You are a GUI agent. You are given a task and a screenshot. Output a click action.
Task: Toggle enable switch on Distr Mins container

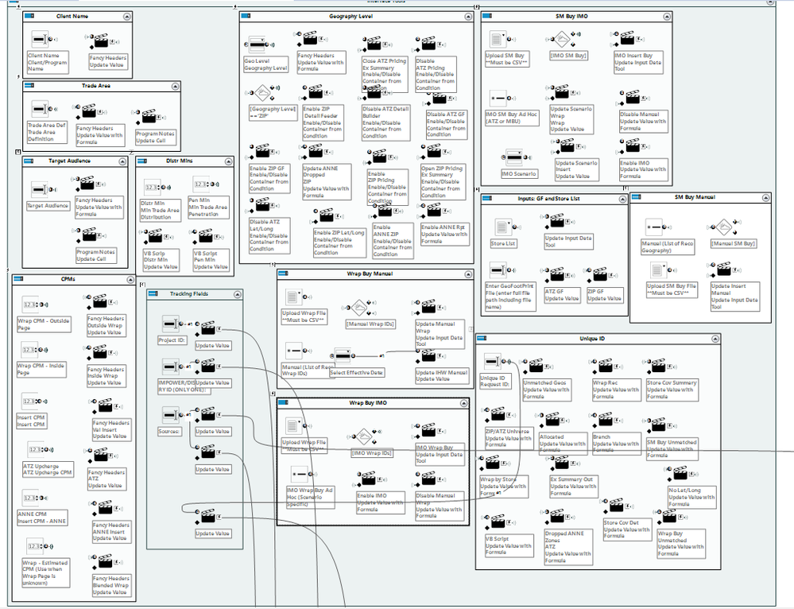(x=142, y=161)
